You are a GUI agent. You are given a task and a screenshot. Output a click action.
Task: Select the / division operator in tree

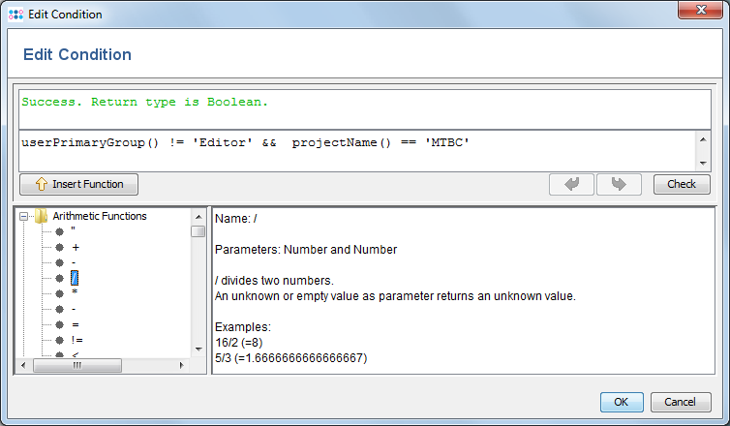(75, 279)
